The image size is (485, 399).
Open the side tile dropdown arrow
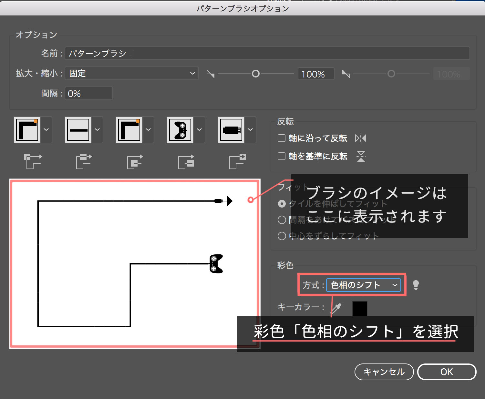click(97, 130)
